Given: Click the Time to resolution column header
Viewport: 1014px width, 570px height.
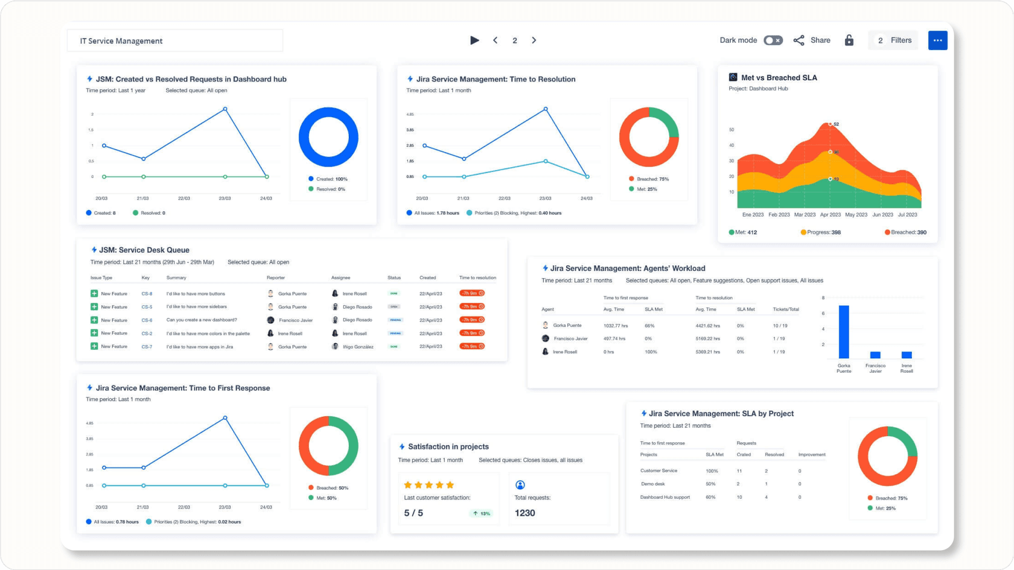Looking at the screenshot, I should click(477, 278).
